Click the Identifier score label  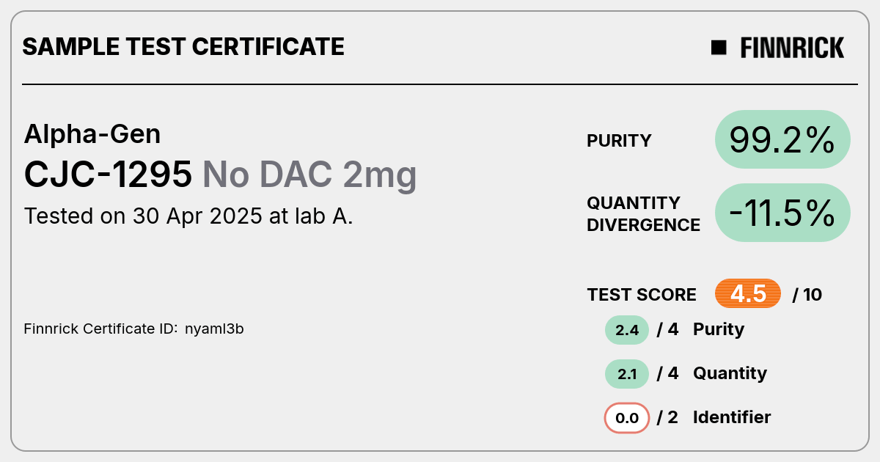732,417
